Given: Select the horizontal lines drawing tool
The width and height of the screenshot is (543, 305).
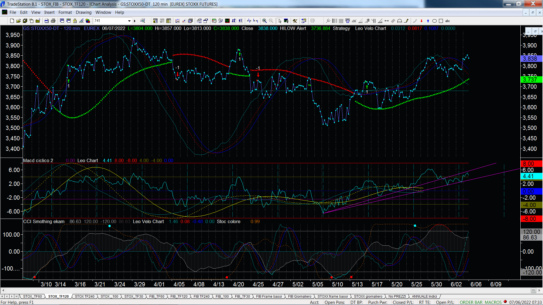Looking at the screenshot, I should tap(341, 21).
